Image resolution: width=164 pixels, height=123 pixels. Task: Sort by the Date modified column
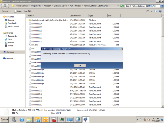click(x=78, y=16)
